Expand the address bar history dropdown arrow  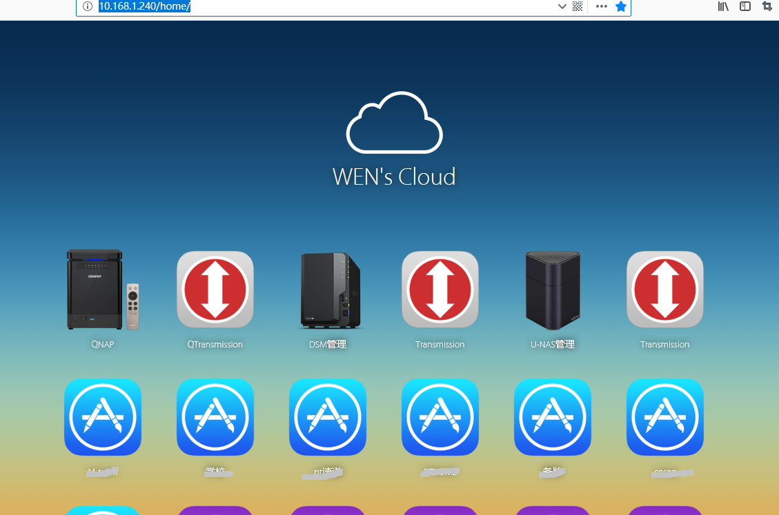point(562,6)
